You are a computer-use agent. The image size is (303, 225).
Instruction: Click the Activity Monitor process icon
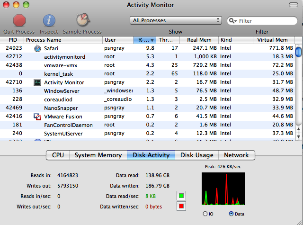coord(37,82)
